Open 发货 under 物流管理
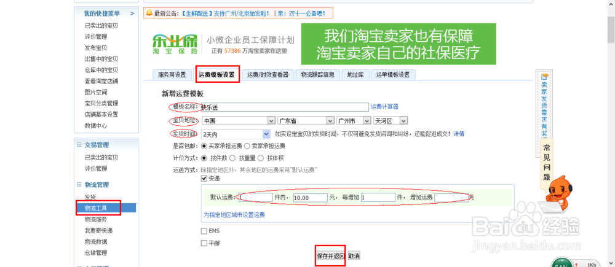615x267 pixels. [90, 196]
